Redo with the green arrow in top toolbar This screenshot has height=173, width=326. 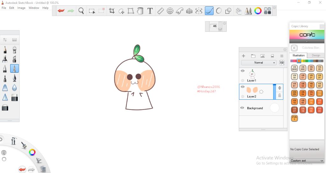[71, 10]
